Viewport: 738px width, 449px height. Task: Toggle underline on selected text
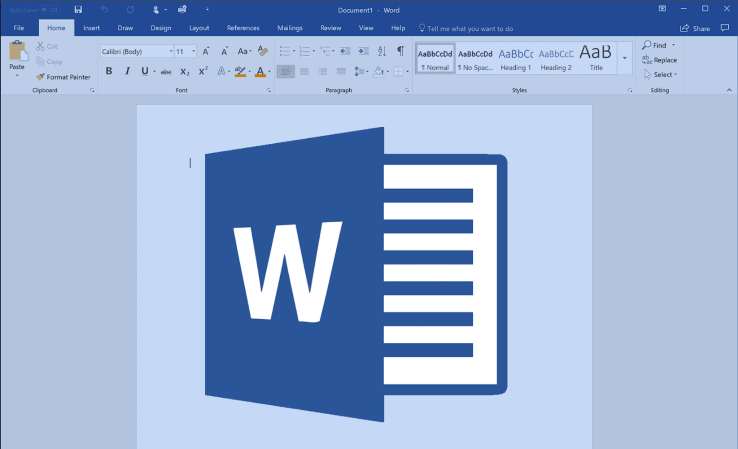click(x=144, y=71)
